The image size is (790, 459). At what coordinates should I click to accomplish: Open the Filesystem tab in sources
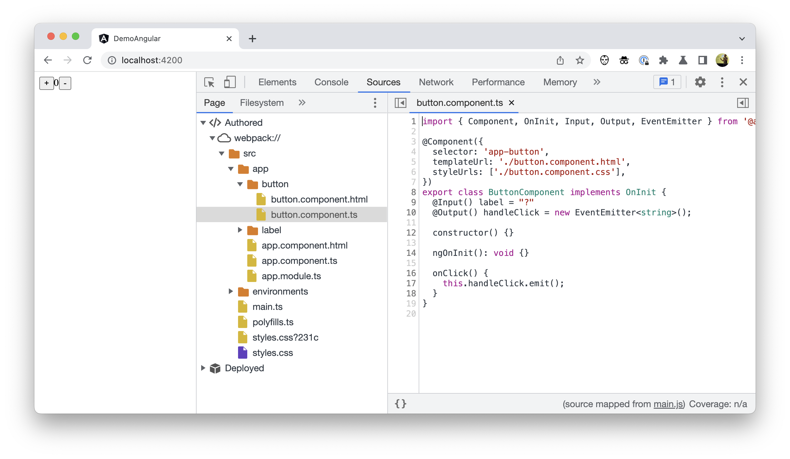click(x=261, y=103)
